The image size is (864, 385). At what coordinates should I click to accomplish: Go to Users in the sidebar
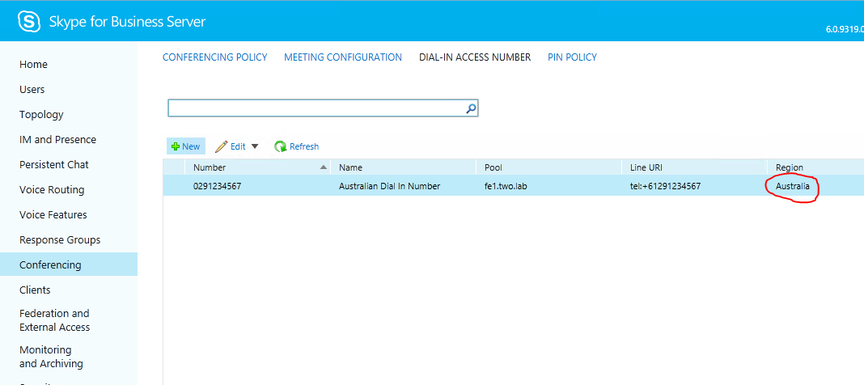[32, 90]
